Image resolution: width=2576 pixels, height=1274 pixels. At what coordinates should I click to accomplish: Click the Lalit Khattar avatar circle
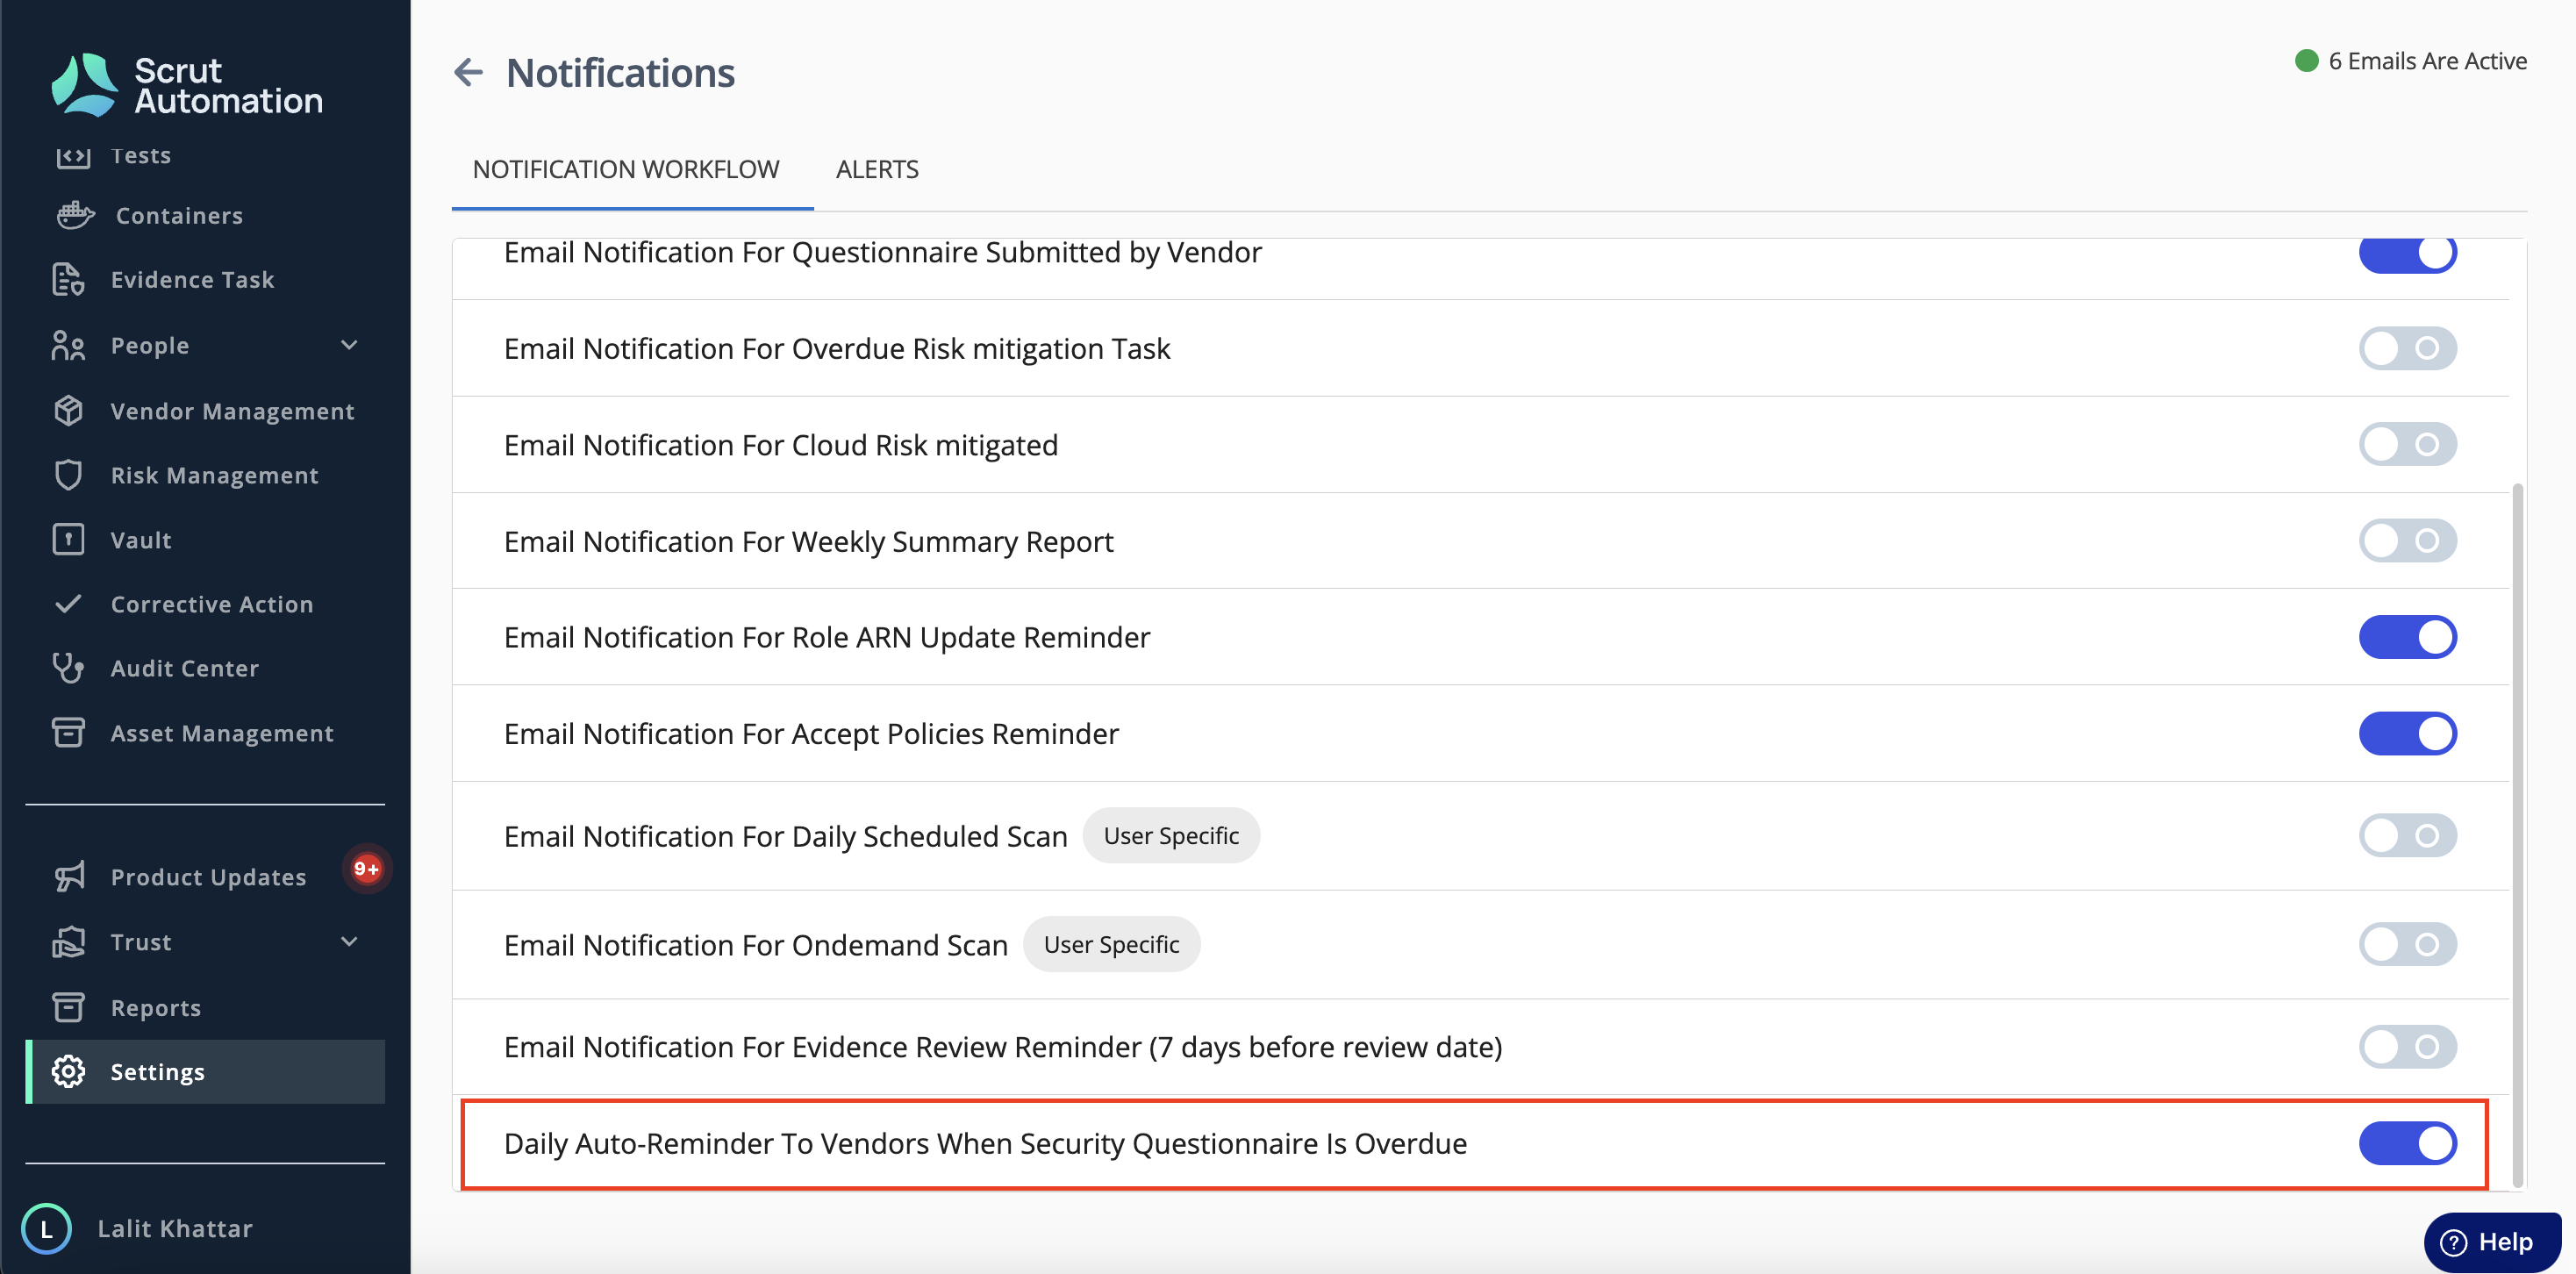[x=46, y=1228]
